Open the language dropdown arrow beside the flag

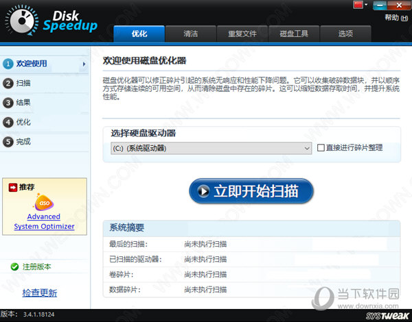click(x=366, y=5)
